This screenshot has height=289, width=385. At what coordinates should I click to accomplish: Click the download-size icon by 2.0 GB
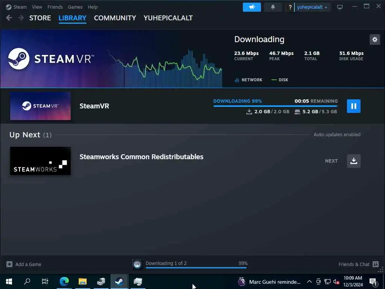(249, 112)
